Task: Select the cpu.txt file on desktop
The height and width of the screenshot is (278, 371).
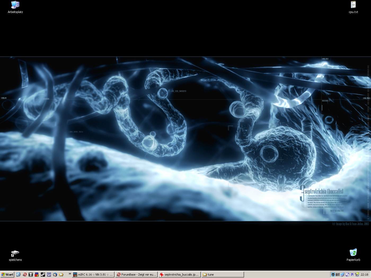Action: coord(353,7)
